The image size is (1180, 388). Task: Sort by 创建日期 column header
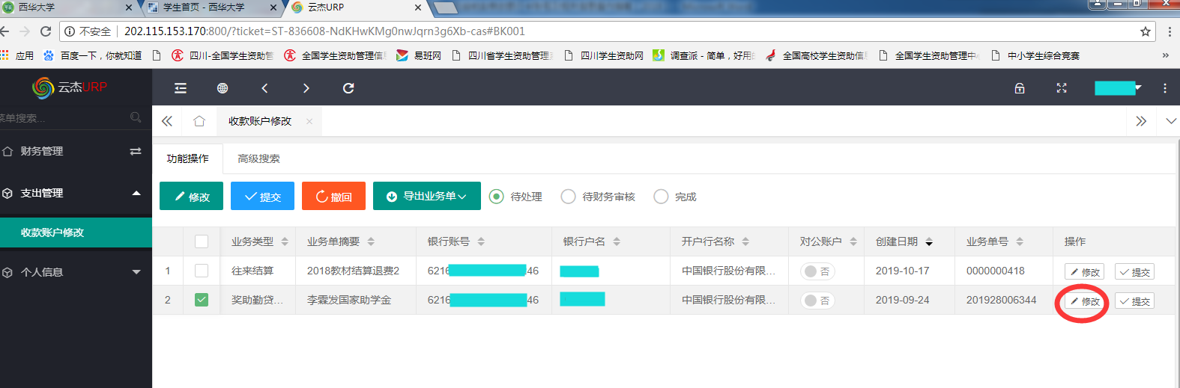904,241
